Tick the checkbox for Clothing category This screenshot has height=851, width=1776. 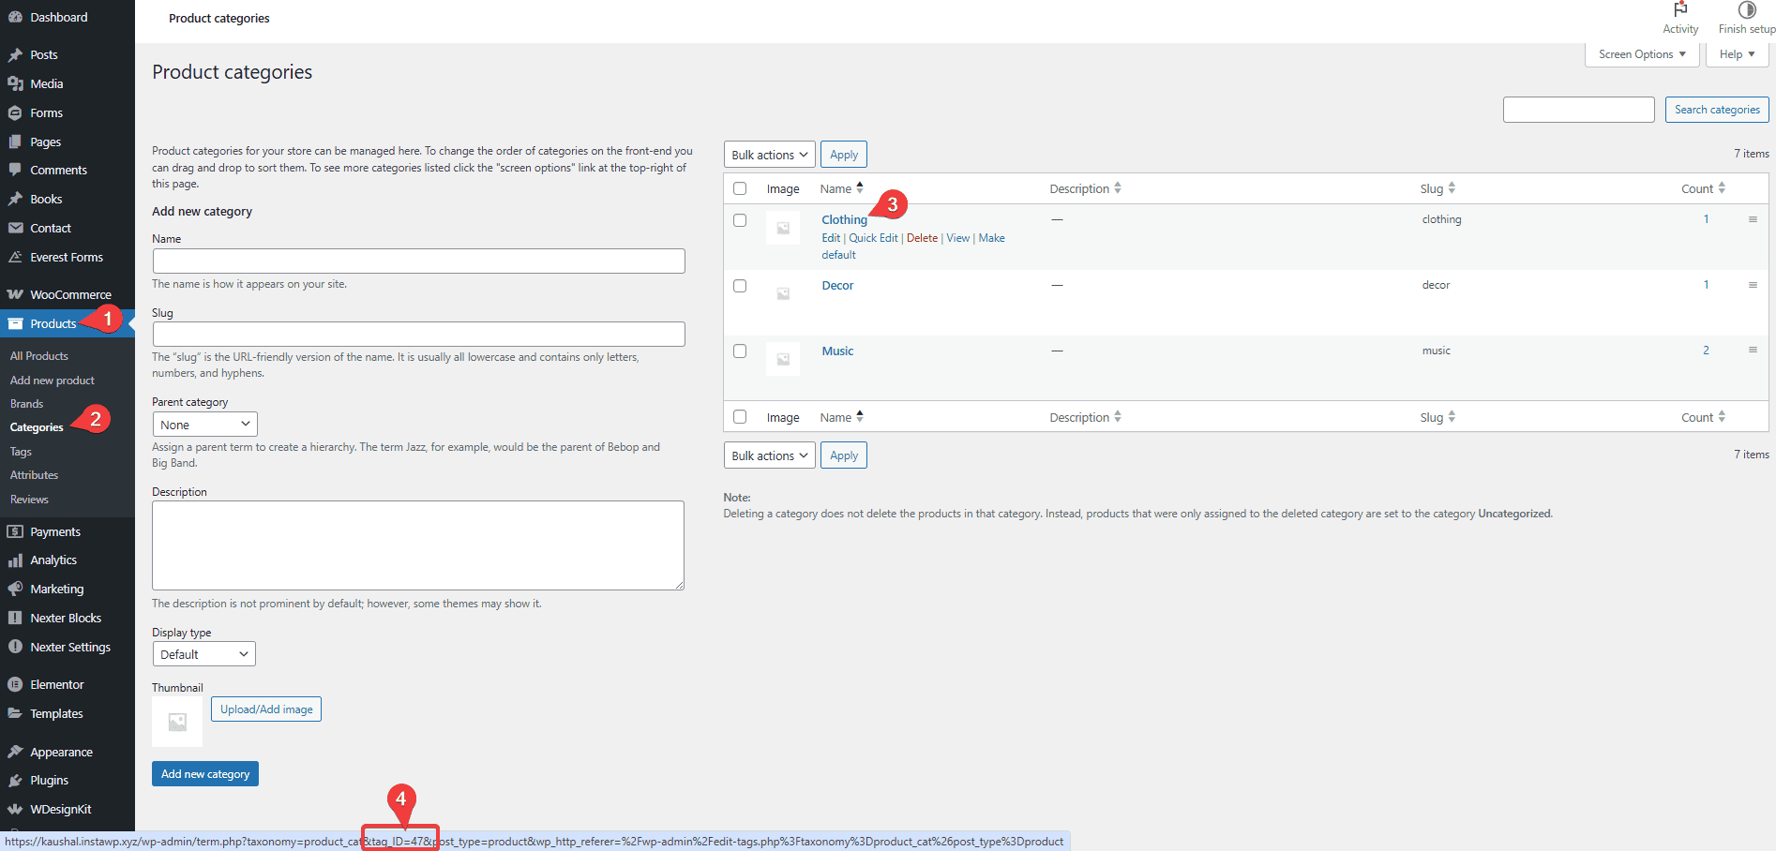pos(740,220)
